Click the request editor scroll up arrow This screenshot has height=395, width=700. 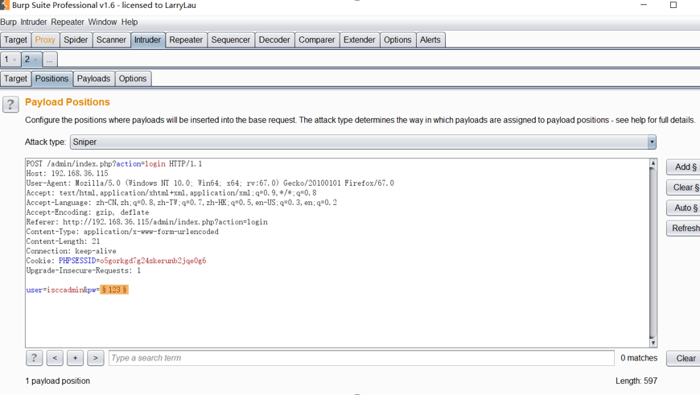653,163
